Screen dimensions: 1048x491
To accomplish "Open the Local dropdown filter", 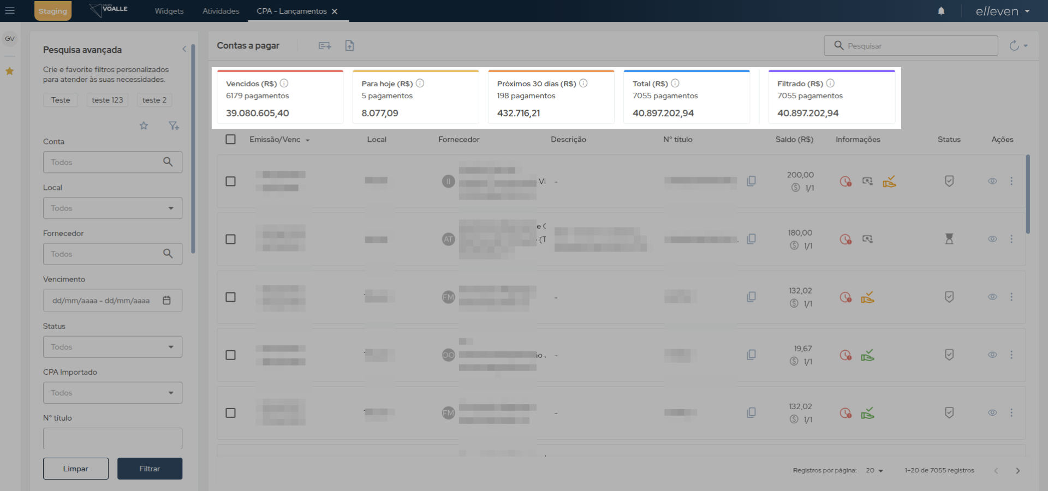I will click(112, 208).
